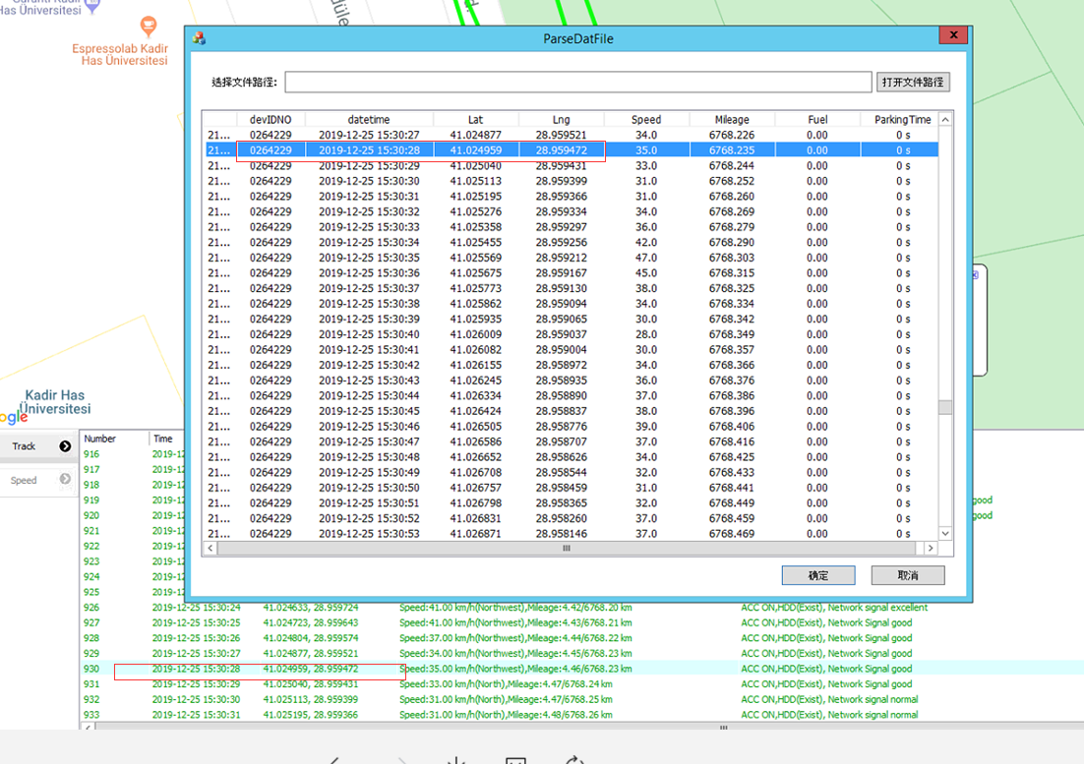Click the Time column header in track list
This screenshot has width=1084, height=764.
166,439
